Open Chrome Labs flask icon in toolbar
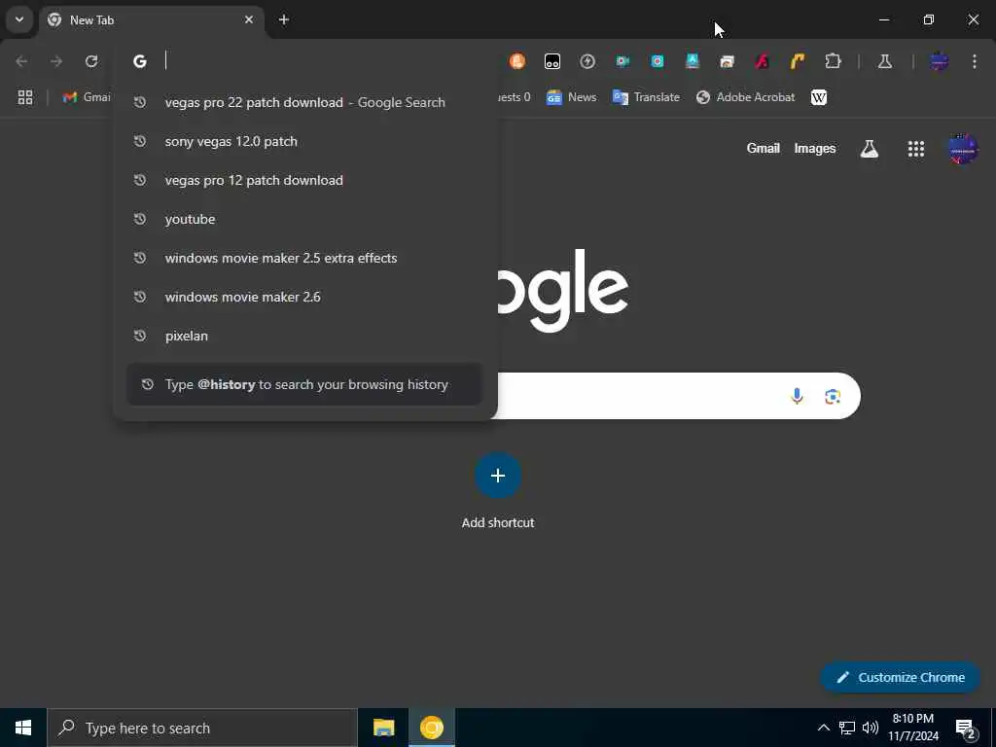This screenshot has height=747, width=996. coord(885,61)
